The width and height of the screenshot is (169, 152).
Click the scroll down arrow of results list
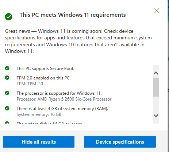click(x=156, y=116)
